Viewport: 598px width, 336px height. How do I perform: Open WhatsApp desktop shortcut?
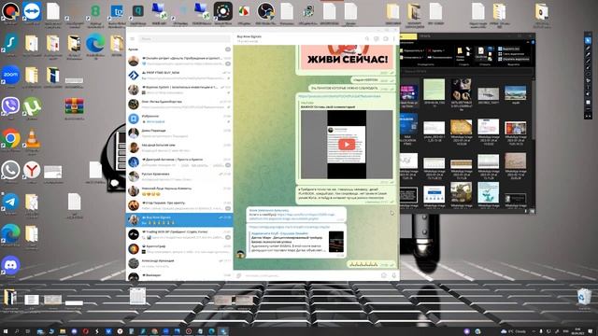10,171
